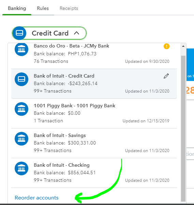Viewport: 194px width, 205px height.
Task: Click the pencil edit icon for Credit Card
Action: click(x=166, y=76)
